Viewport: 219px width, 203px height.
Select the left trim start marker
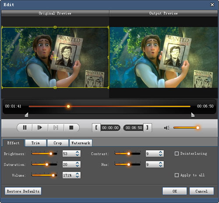point(26,115)
